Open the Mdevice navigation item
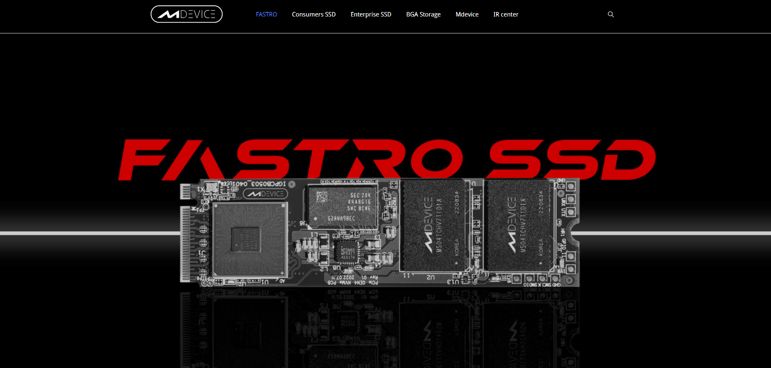This screenshot has height=368, width=771. click(x=467, y=14)
